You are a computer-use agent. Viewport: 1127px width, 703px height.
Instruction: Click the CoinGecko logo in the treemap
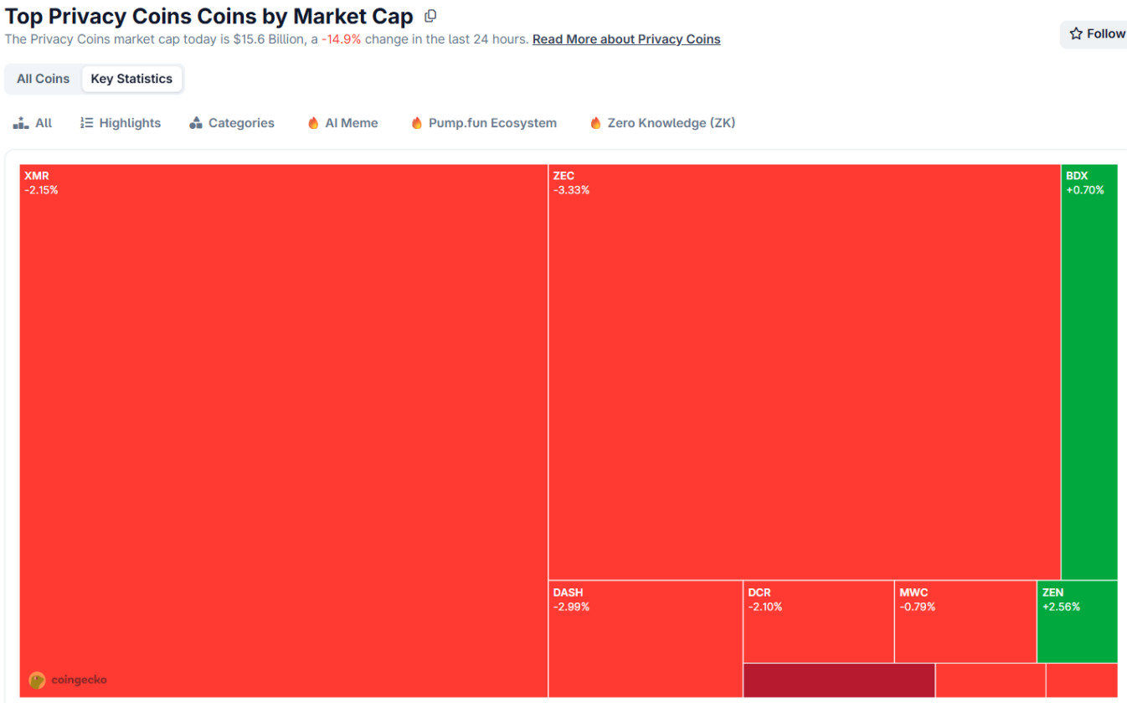(x=37, y=680)
